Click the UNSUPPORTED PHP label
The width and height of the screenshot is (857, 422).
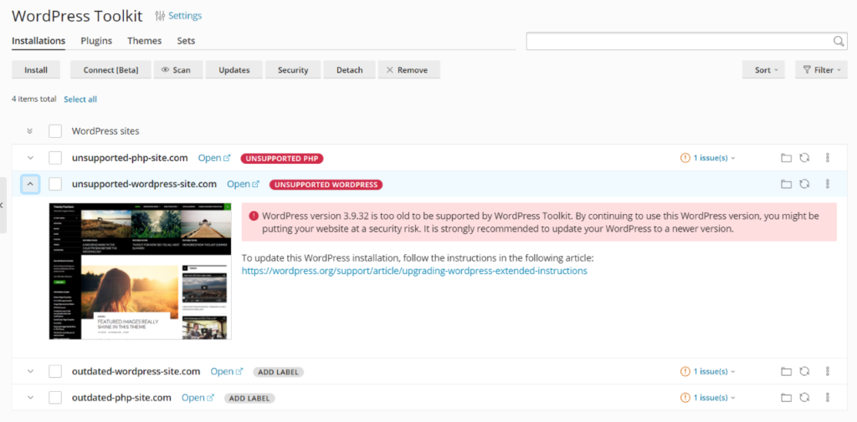(x=282, y=158)
